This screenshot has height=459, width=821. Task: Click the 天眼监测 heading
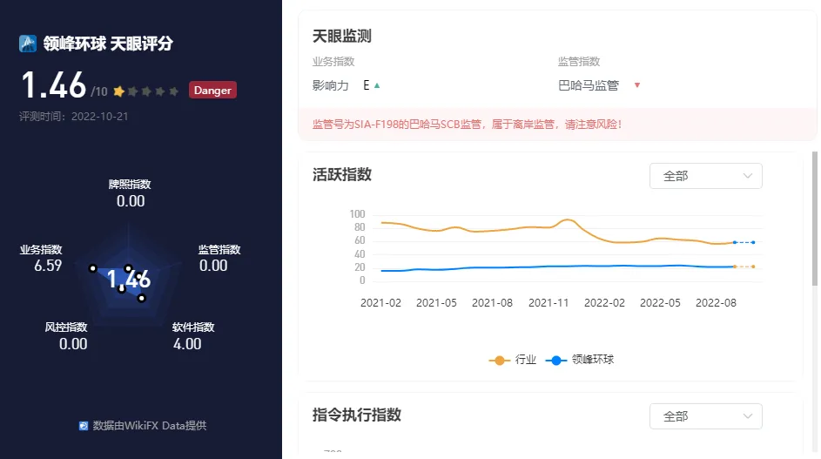pyautogui.click(x=342, y=37)
